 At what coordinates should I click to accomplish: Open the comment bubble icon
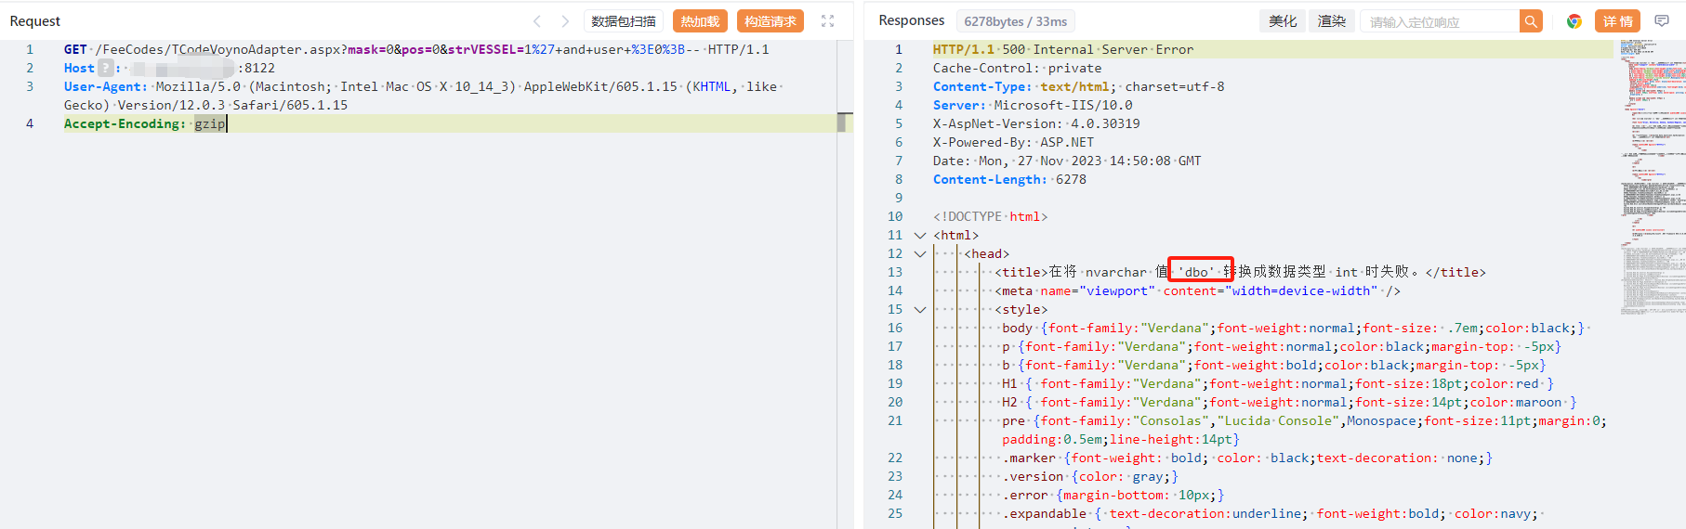(x=1662, y=21)
